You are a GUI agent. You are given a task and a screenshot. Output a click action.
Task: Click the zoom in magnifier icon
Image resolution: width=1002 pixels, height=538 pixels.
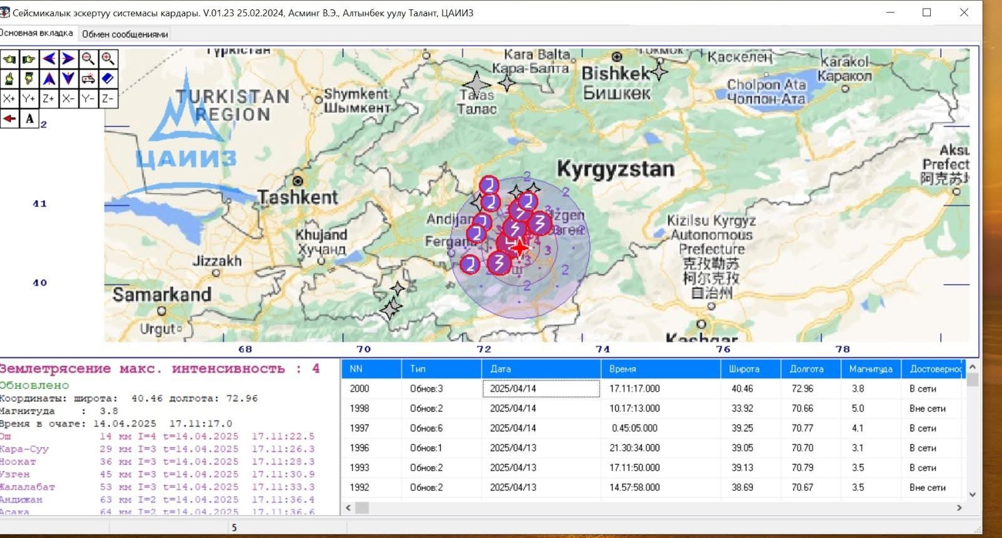click(108, 59)
